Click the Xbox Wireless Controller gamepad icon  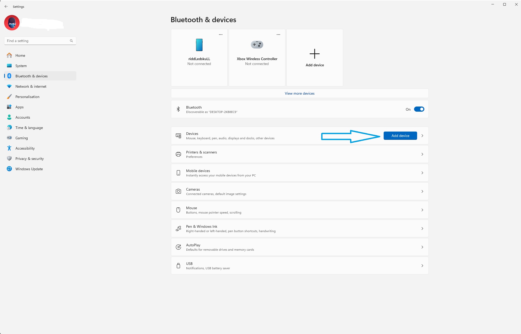click(257, 45)
